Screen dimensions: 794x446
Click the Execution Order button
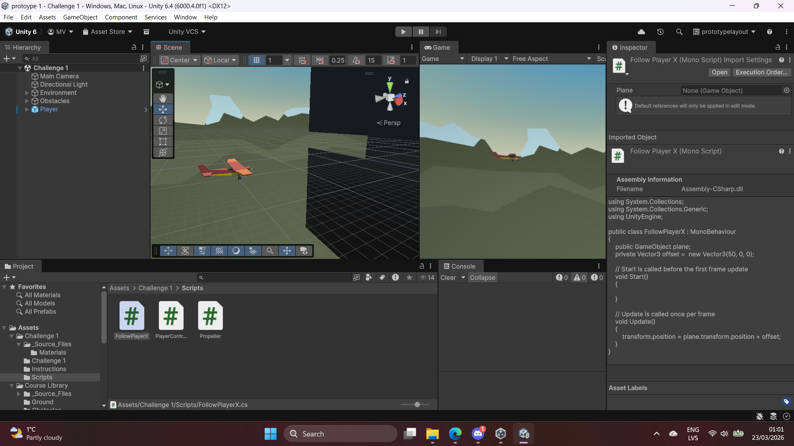click(x=761, y=72)
